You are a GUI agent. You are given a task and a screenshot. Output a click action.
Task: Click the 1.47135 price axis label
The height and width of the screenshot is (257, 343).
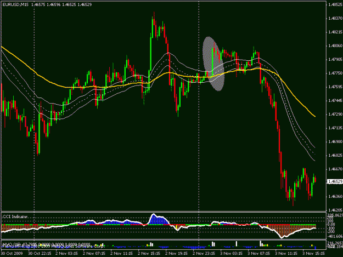(335, 128)
